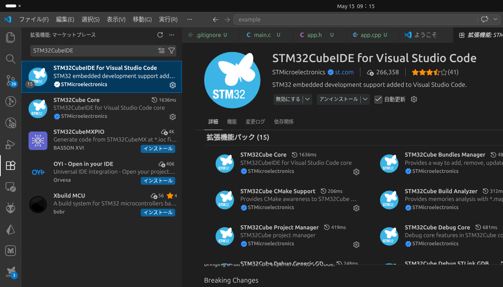
Task: Expand the 無効にする dropdown arrow
Action: (307, 99)
